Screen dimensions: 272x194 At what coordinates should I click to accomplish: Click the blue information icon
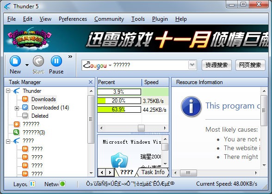point(191,106)
